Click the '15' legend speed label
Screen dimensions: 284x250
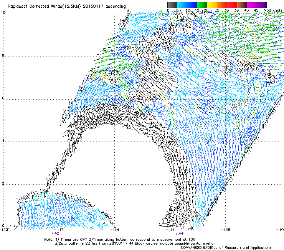[197, 10]
